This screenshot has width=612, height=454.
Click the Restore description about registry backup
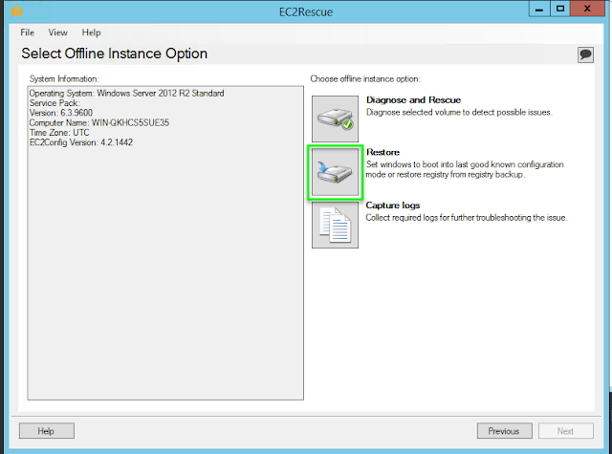click(x=465, y=169)
